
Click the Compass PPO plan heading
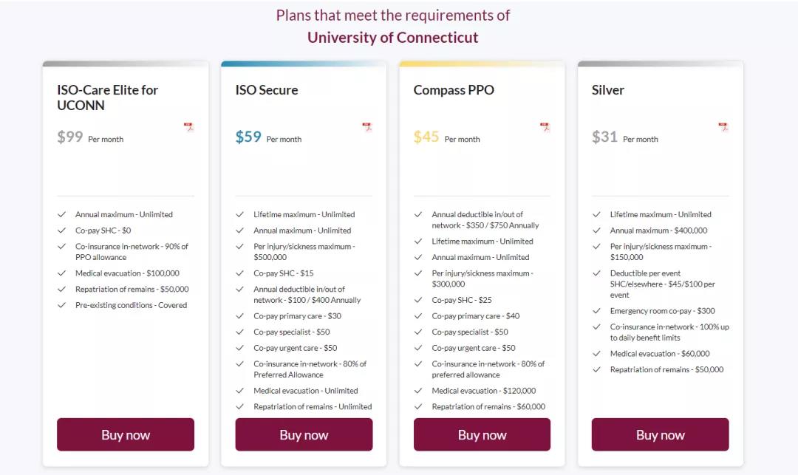[x=454, y=90]
